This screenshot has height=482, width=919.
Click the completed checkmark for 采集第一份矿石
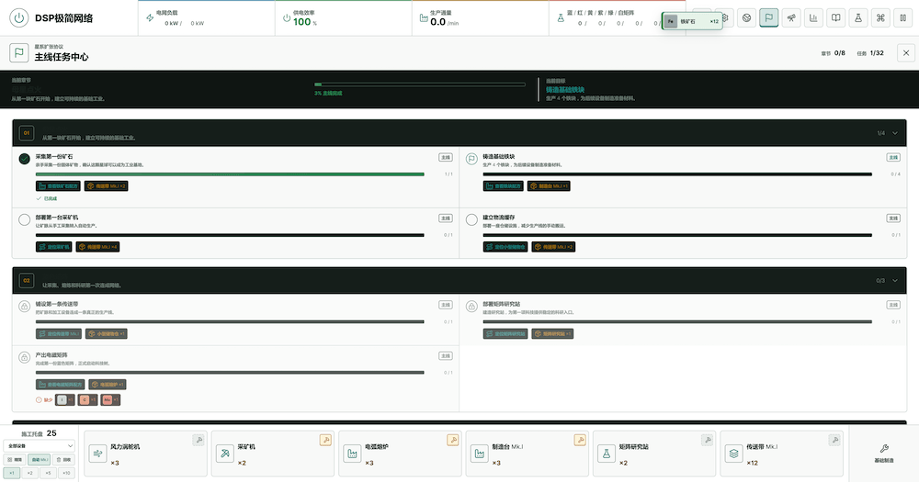pos(24,159)
